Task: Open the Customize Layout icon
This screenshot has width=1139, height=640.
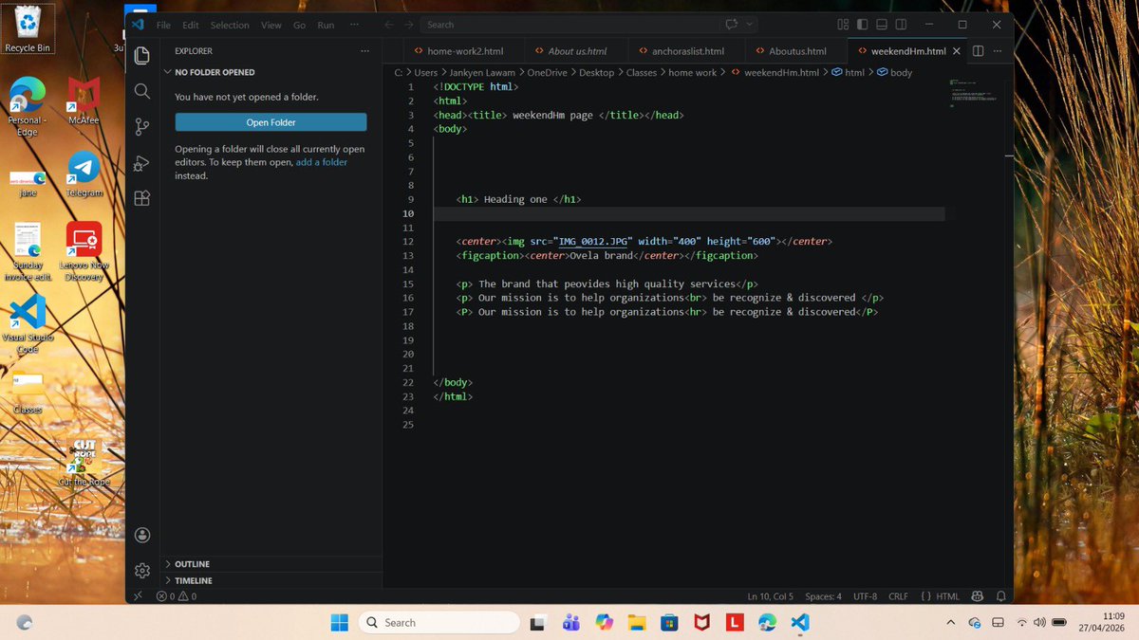Action: [x=843, y=25]
